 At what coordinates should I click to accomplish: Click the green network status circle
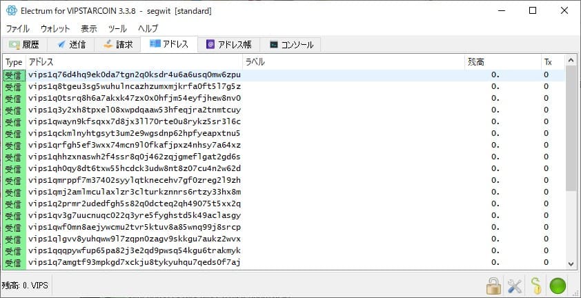click(558, 286)
